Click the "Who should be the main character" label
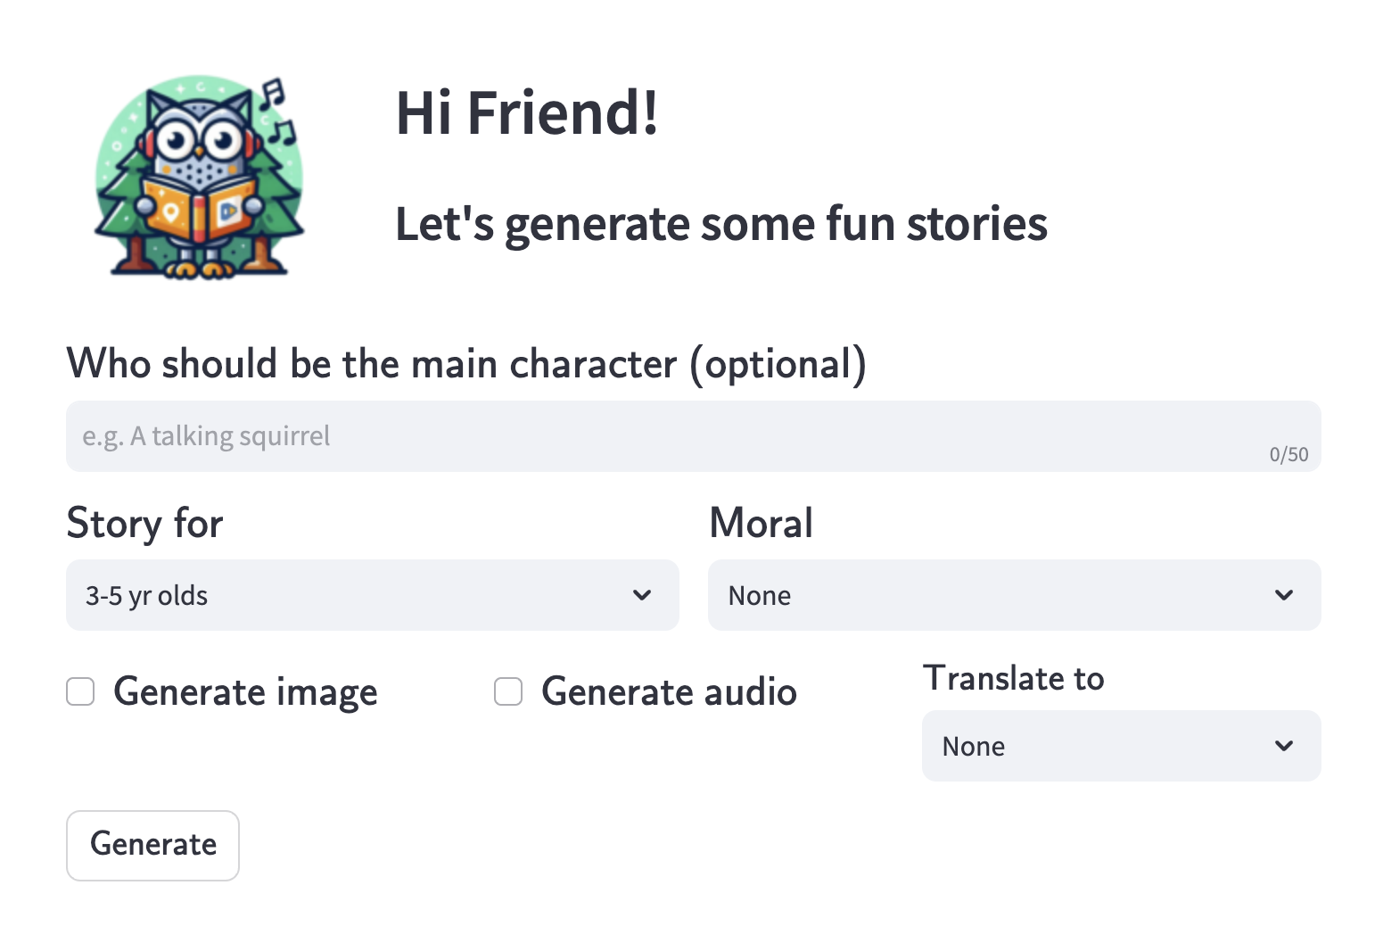 (x=466, y=364)
